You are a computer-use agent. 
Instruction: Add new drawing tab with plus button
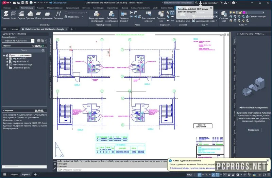[72, 29]
